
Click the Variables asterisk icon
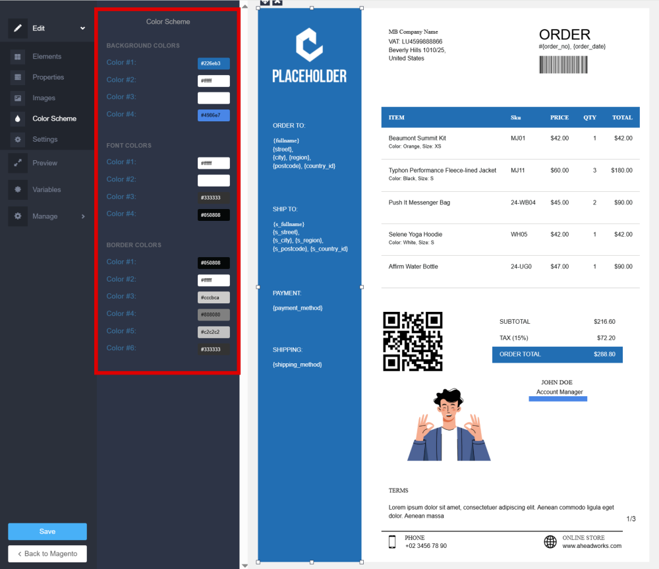click(x=18, y=189)
